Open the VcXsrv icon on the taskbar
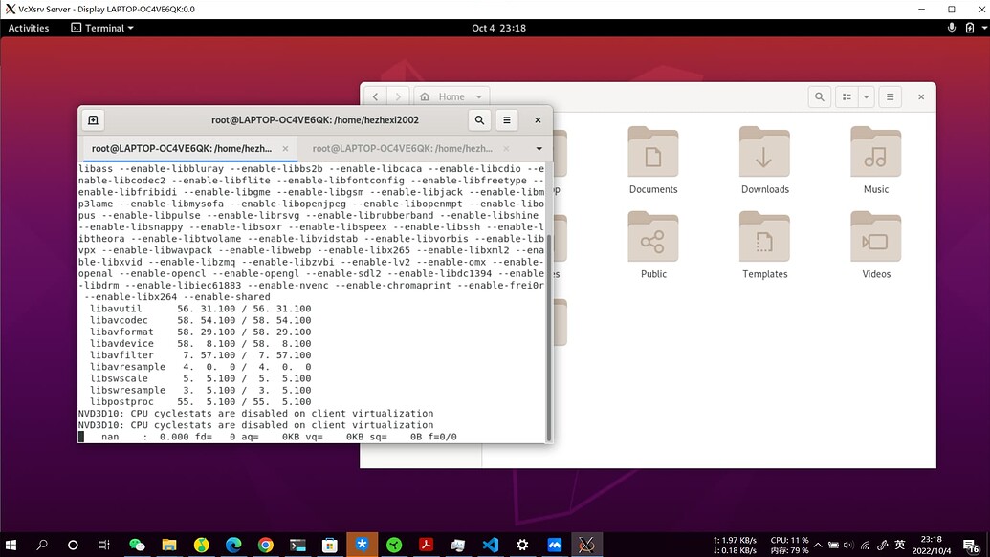 tap(586, 545)
